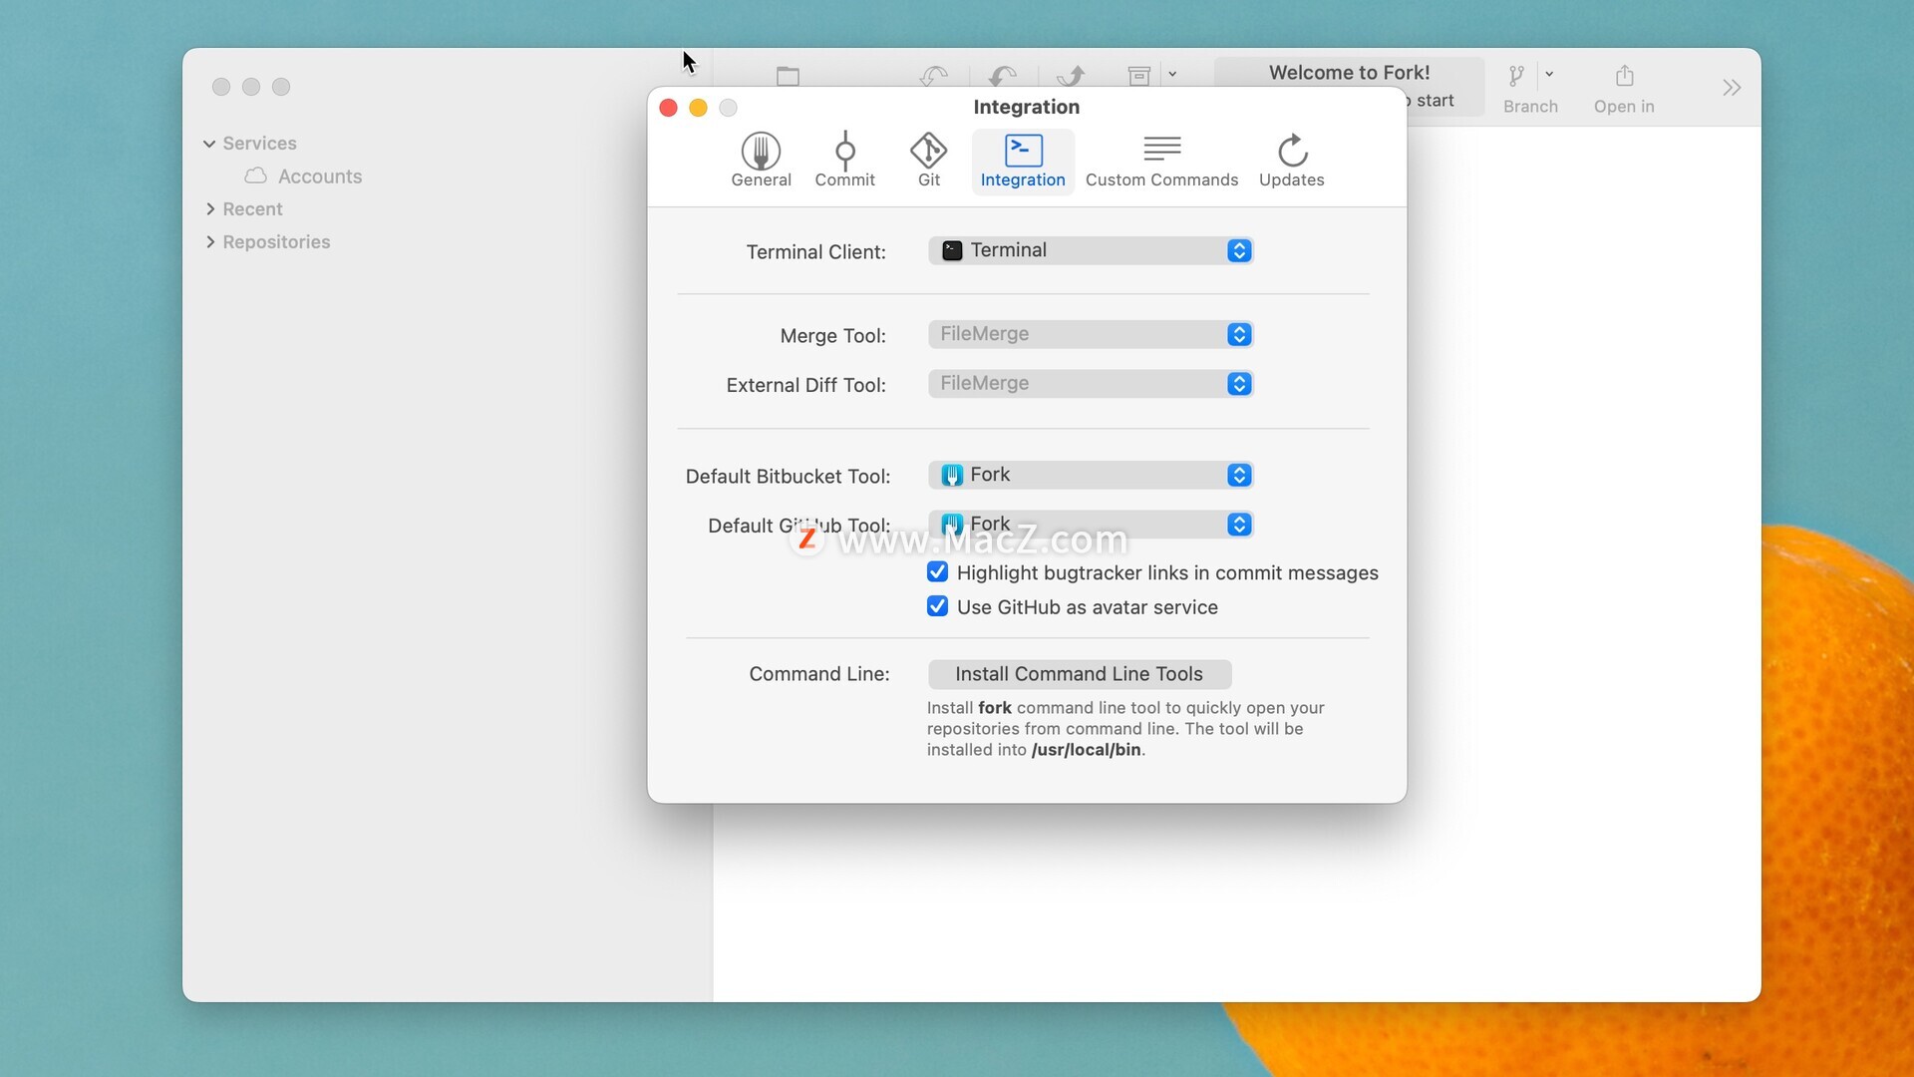Open the Stash dropdown arrow

(x=1172, y=74)
